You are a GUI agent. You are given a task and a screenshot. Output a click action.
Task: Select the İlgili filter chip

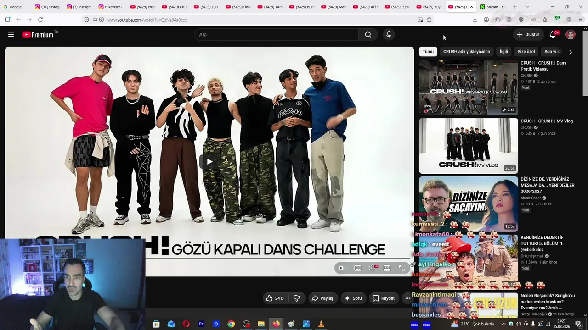pyautogui.click(x=504, y=52)
